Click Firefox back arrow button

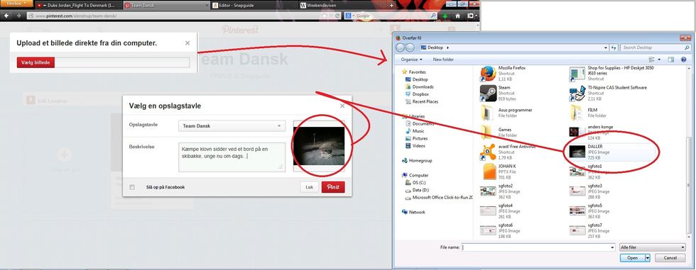[x=6, y=16]
